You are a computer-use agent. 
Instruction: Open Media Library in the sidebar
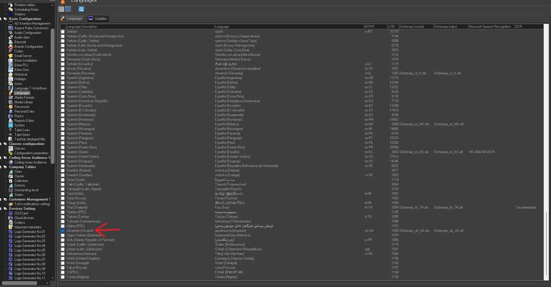[x=23, y=102]
